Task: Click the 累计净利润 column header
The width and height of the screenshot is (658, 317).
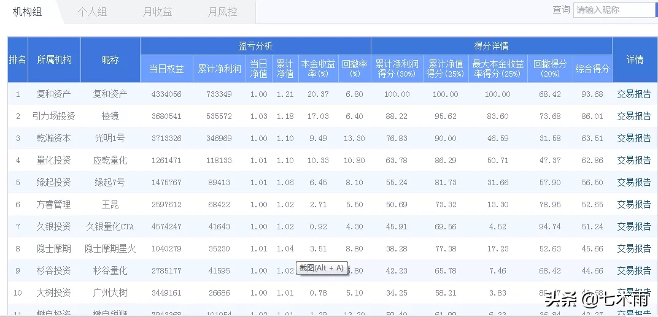Action: tap(219, 69)
